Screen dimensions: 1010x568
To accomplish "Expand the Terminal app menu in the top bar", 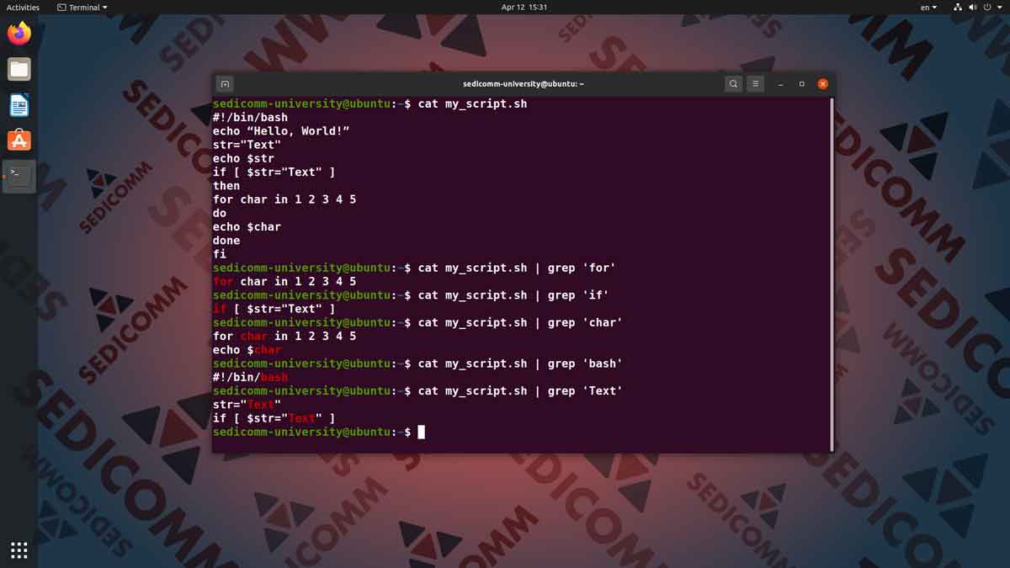I will coord(82,8).
